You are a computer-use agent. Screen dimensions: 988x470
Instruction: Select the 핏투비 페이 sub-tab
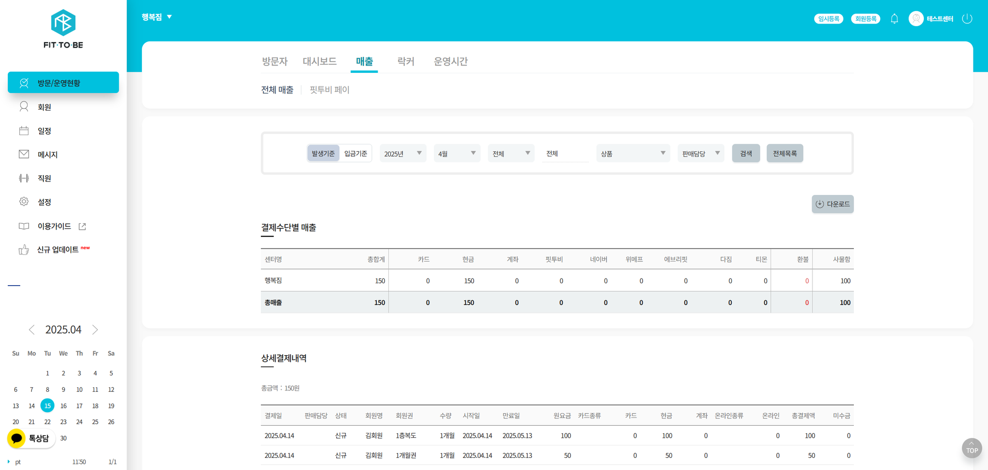329,90
